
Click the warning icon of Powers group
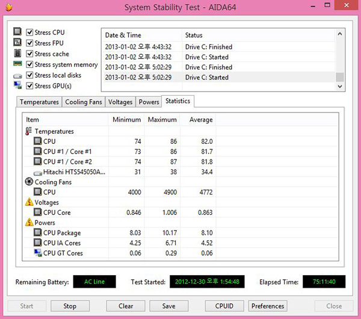[29, 222]
